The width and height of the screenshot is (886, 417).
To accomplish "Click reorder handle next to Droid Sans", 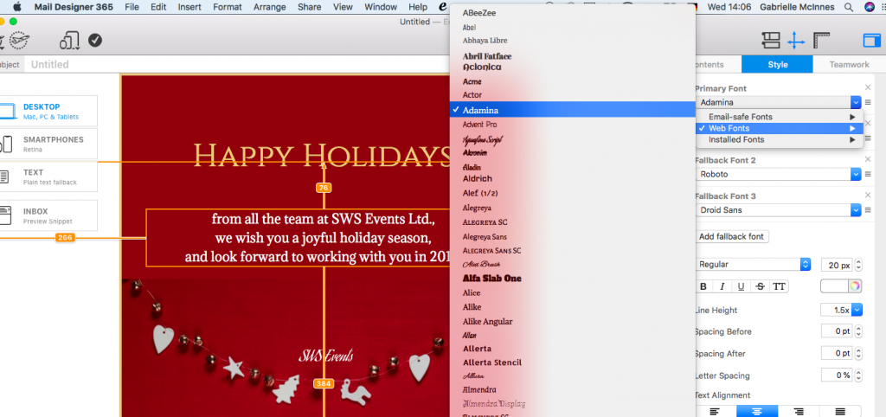I will (867, 210).
